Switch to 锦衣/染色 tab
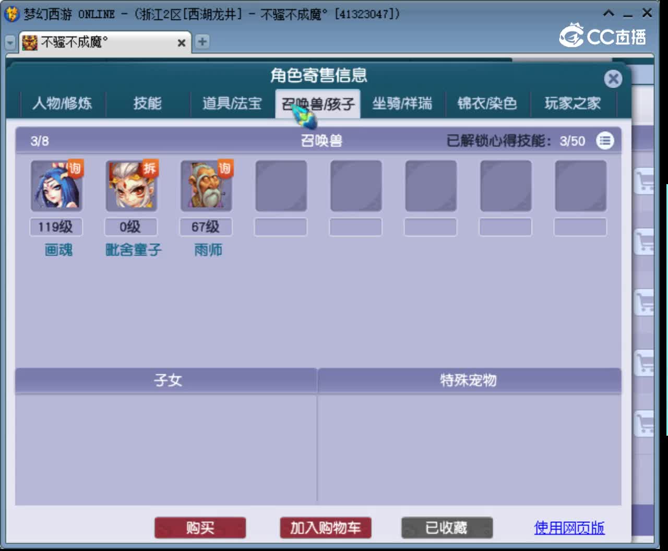This screenshot has width=668, height=551. pos(487,103)
